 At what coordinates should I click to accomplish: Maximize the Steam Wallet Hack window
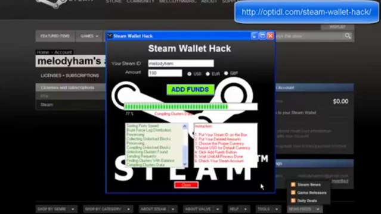pos(262,36)
